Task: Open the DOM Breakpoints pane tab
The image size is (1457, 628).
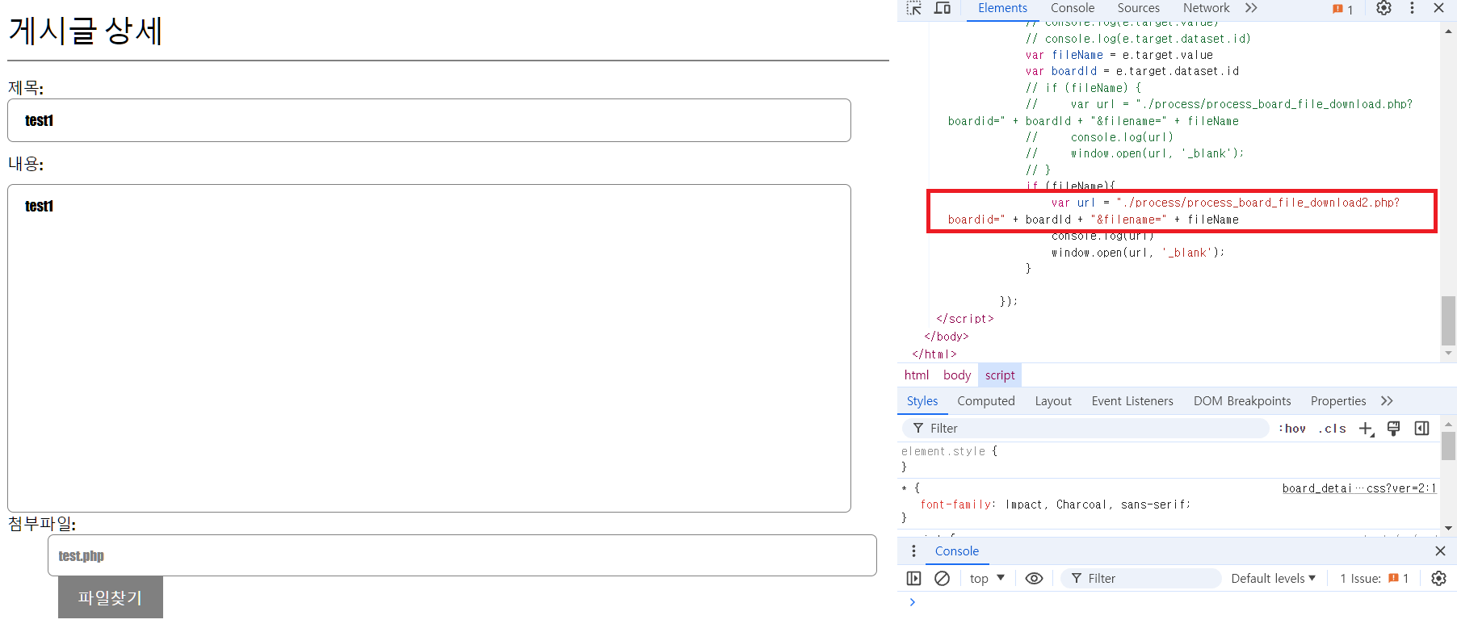Action: pos(1242,401)
